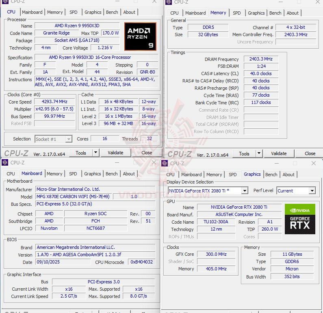The width and height of the screenshot is (323, 313).
Task: Switch to Bench tab in Memory window
Action: 275,13
